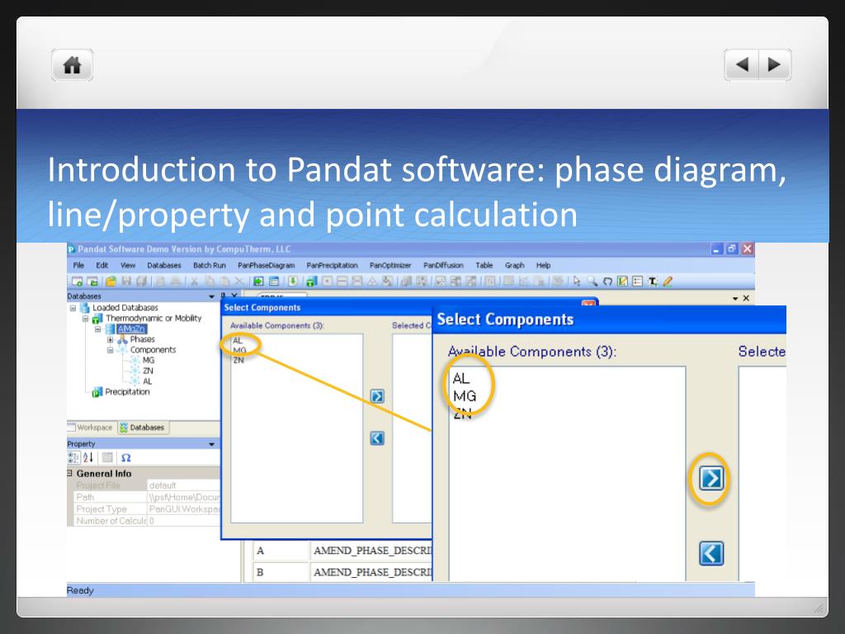
Task: Click add-component right arrow in small dialog
Action: tap(377, 397)
